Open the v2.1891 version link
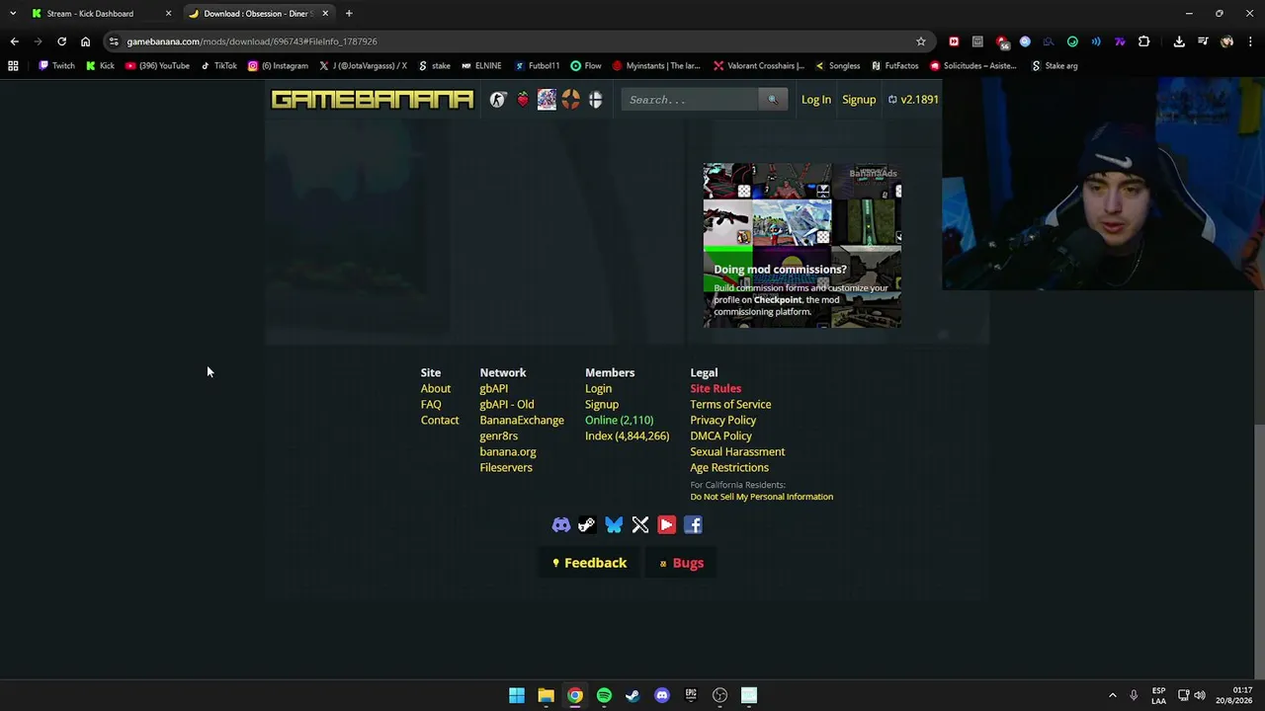The image size is (1265, 711). [913, 100]
